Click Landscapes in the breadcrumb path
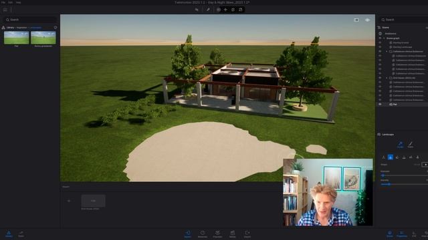The image size is (428, 240). click(35, 27)
